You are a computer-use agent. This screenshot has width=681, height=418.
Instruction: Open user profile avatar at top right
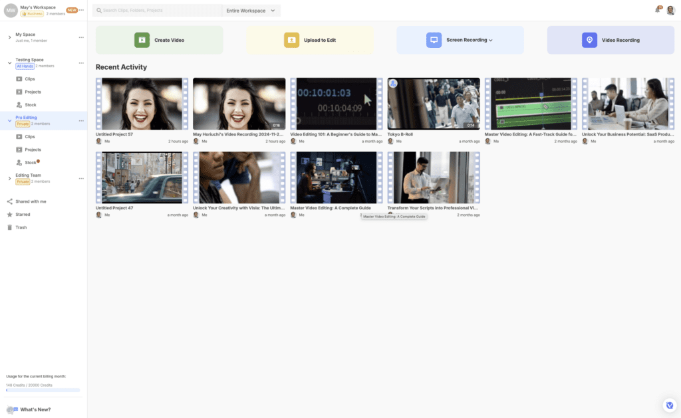point(670,10)
